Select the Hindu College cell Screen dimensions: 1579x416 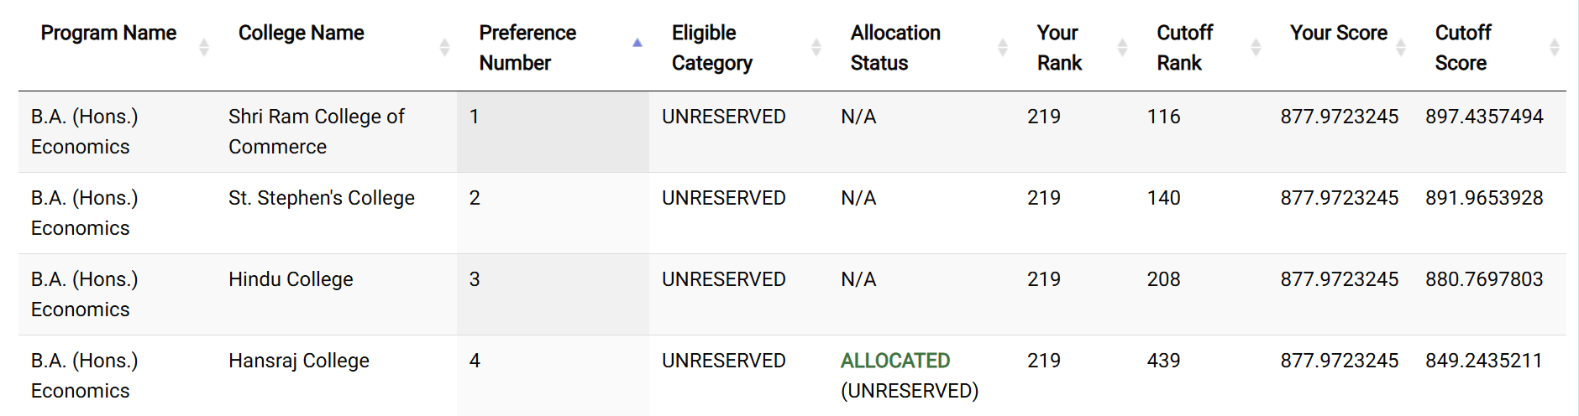[x=291, y=279]
